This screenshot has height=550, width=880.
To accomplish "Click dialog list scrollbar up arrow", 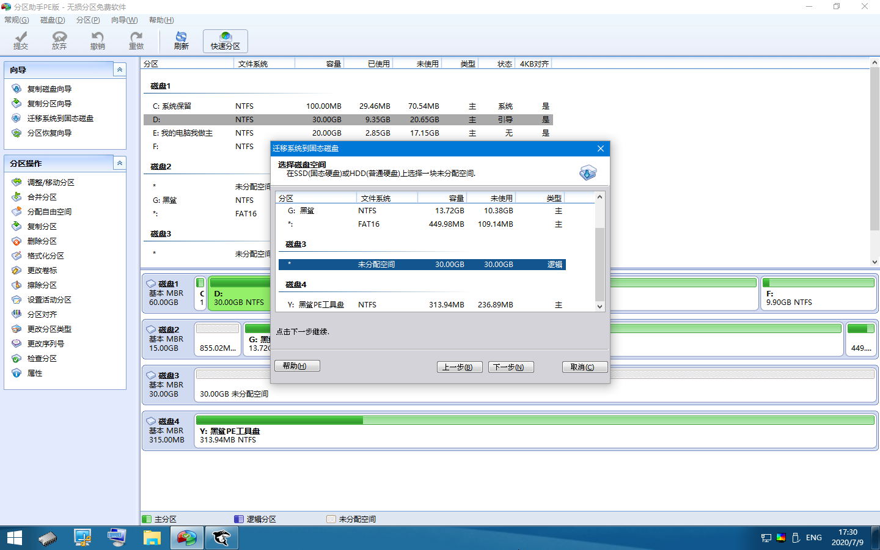I will coord(599,197).
